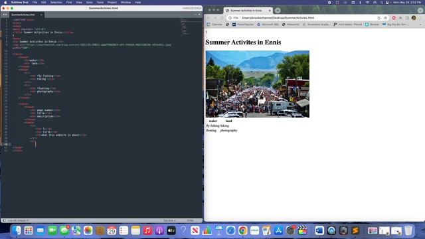The image size is (425, 239).
Task: Open Numbers from the Dock
Action: (207, 230)
